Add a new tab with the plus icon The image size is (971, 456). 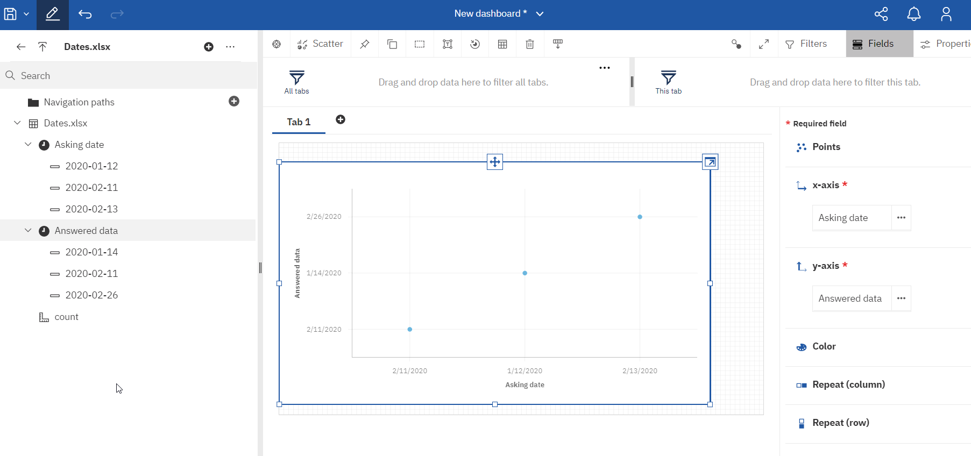point(341,119)
